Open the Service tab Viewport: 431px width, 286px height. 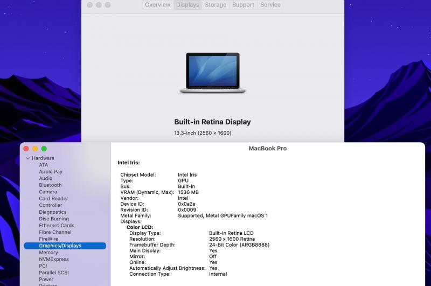[x=270, y=5]
